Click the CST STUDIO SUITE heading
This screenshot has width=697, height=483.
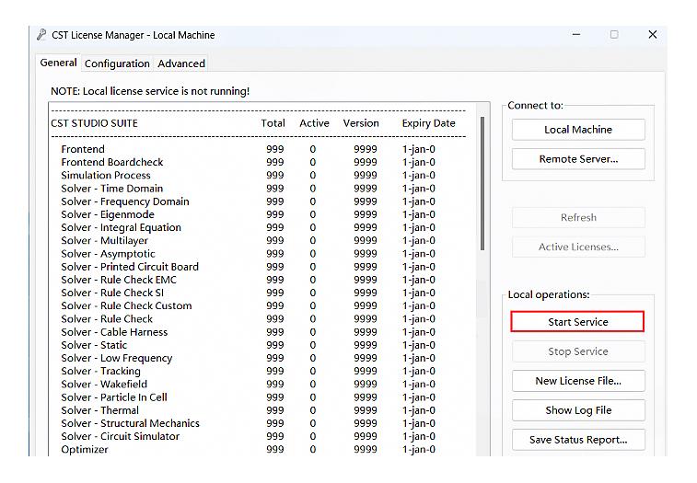[x=94, y=123]
